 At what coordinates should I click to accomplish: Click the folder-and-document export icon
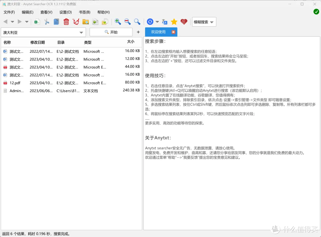coord(105,22)
